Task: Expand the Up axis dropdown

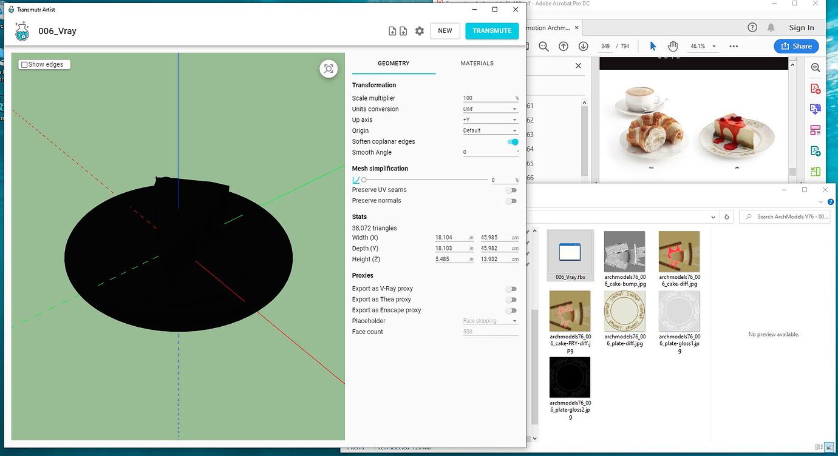Action: pyautogui.click(x=490, y=120)
